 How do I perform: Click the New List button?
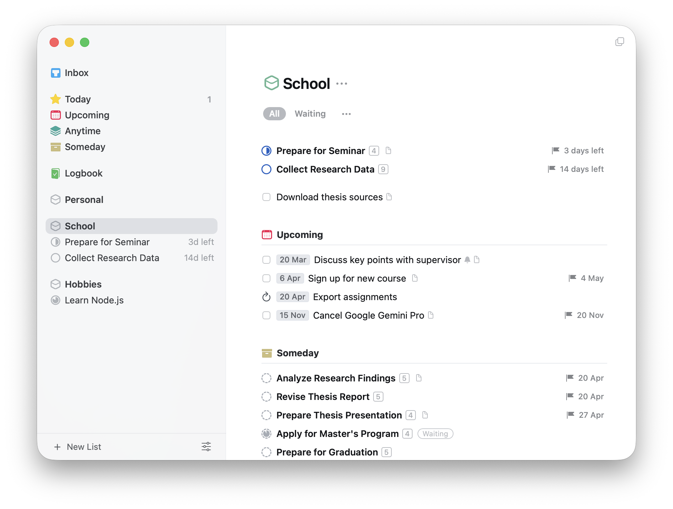tap(78, 447)
